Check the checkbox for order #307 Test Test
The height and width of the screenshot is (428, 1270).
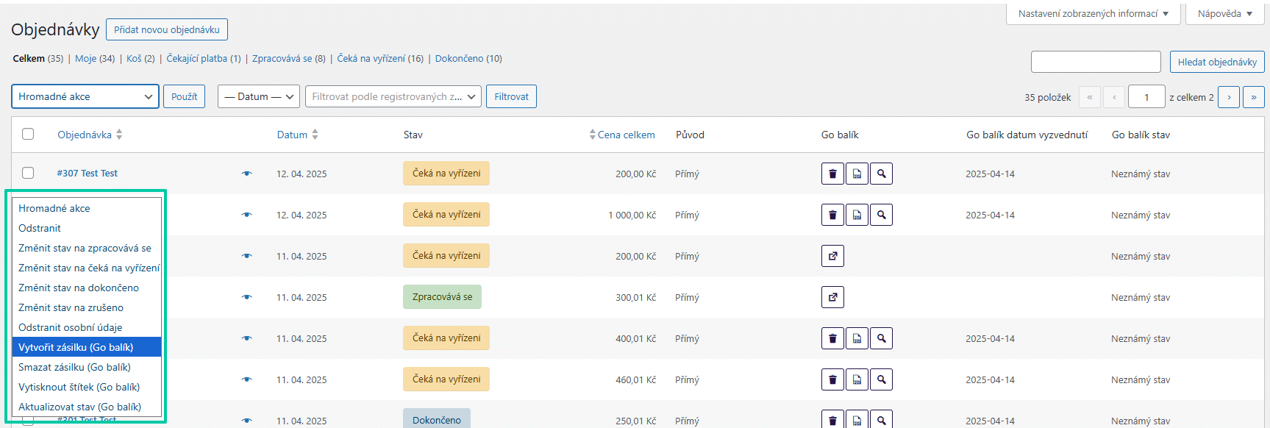tap(28, 173)
